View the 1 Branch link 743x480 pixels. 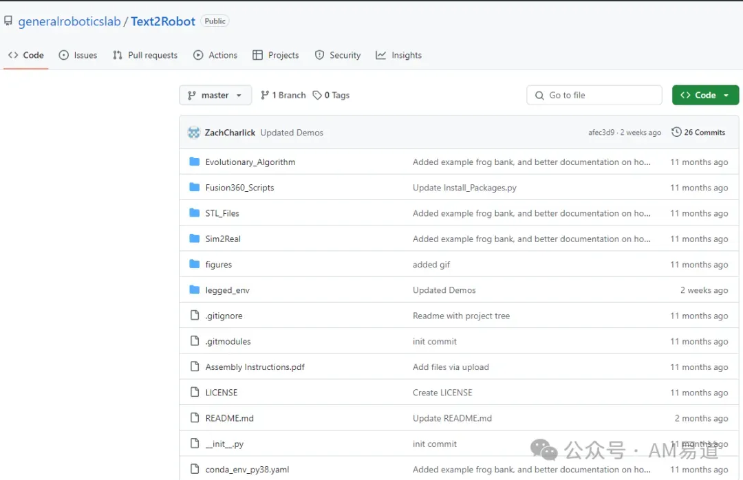[x=283, y=95]
